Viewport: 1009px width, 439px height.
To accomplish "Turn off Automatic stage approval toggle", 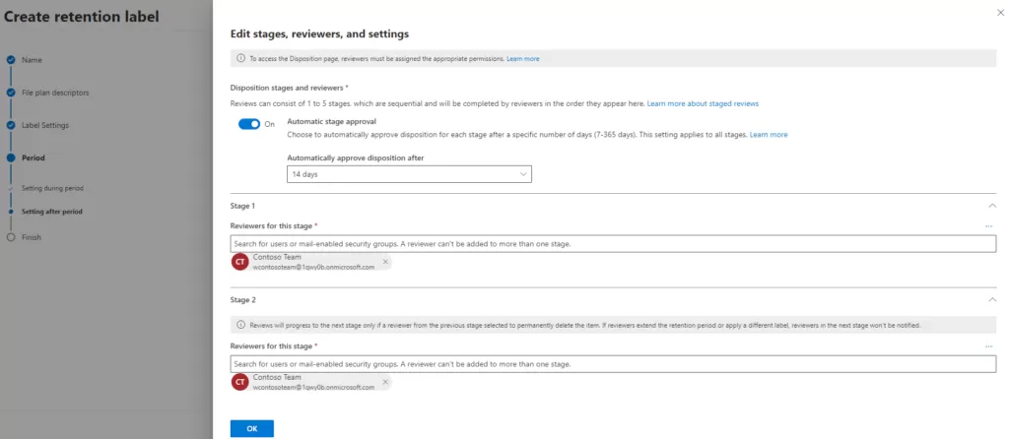I will (249, 124).
